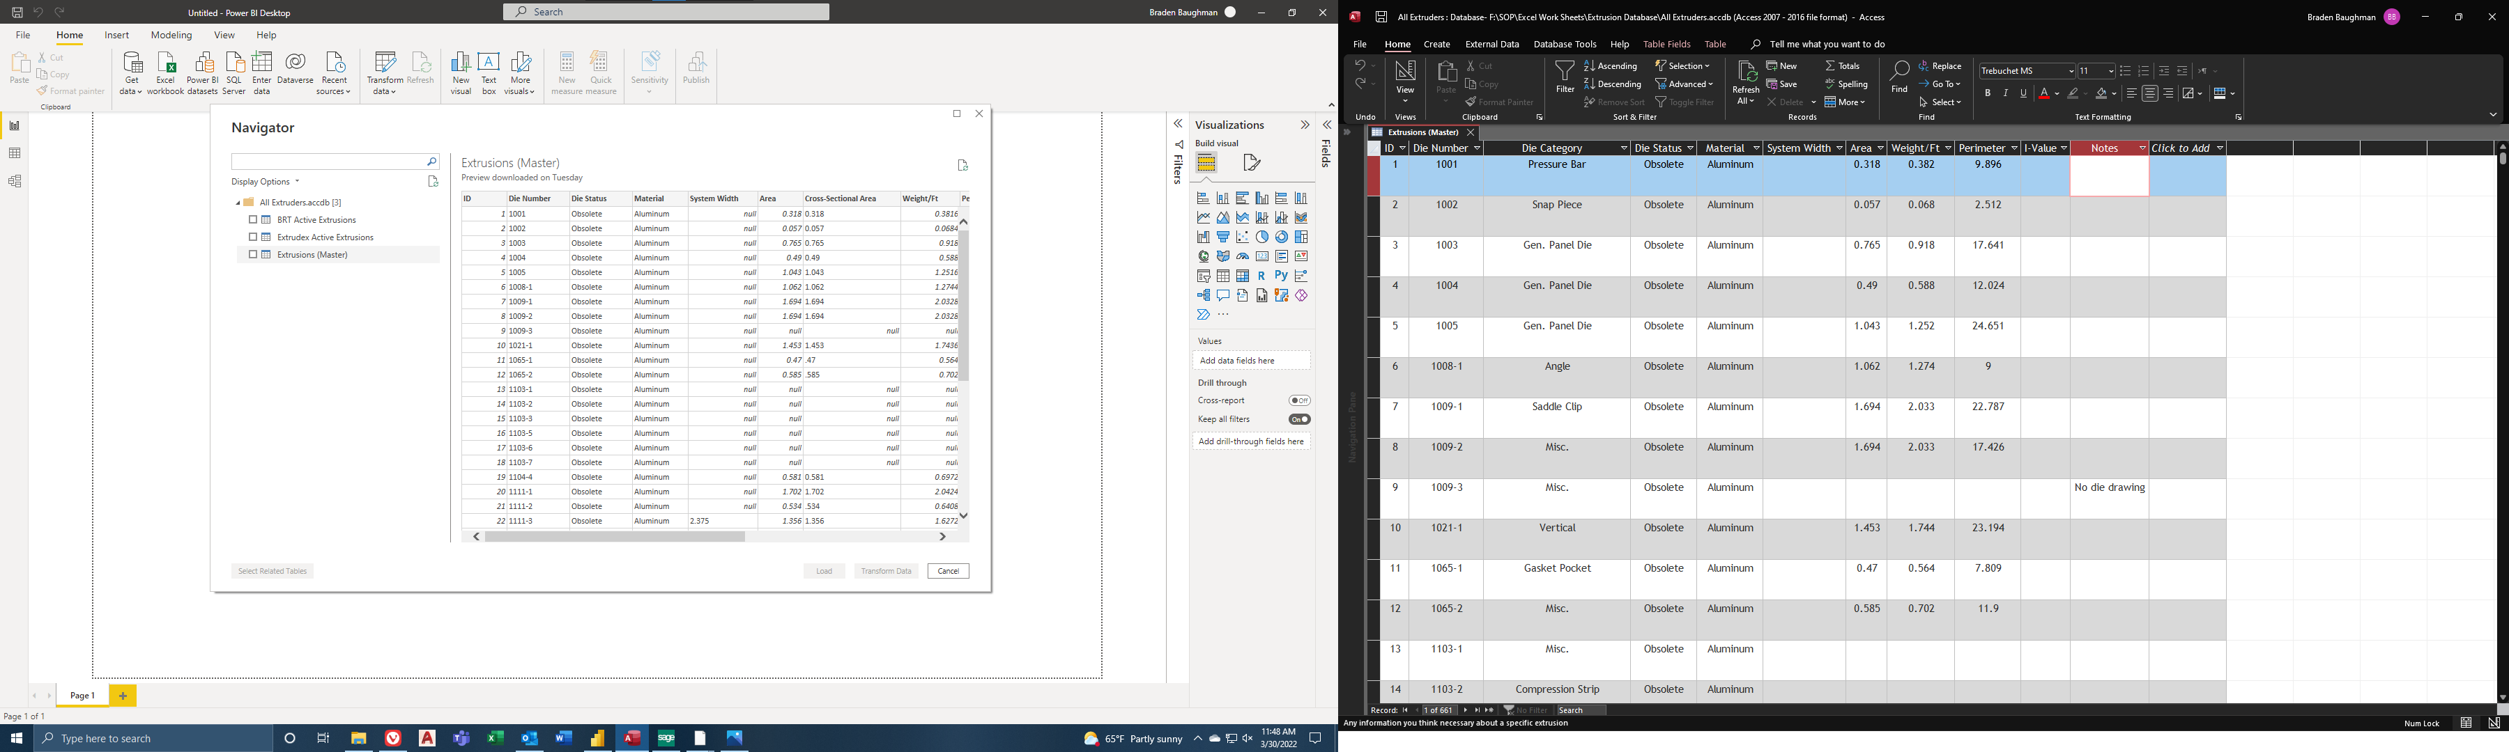
Task: Choose the Python visual icon
Action: tap(1282, 276)
